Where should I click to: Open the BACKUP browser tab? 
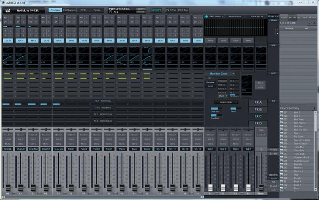pyautogui.click(x=312, y=18)
